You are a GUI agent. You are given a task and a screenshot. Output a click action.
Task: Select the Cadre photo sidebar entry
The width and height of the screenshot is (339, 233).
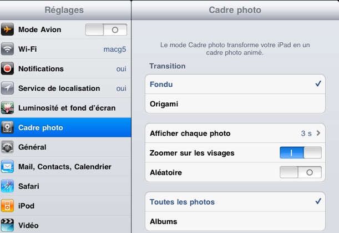[65, 127]
